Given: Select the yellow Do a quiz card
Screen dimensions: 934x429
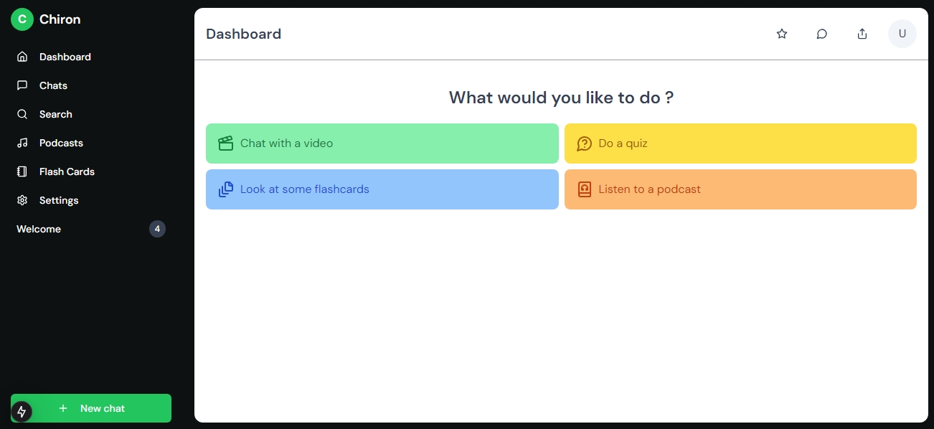Looking at the screenshot, I should (x=740, y=143).
